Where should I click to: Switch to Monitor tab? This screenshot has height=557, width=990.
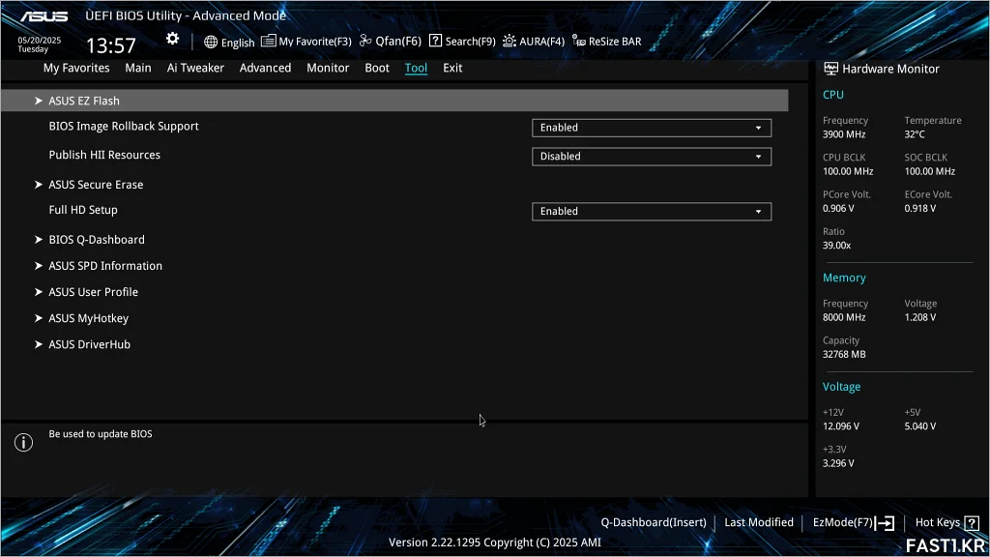328,68
